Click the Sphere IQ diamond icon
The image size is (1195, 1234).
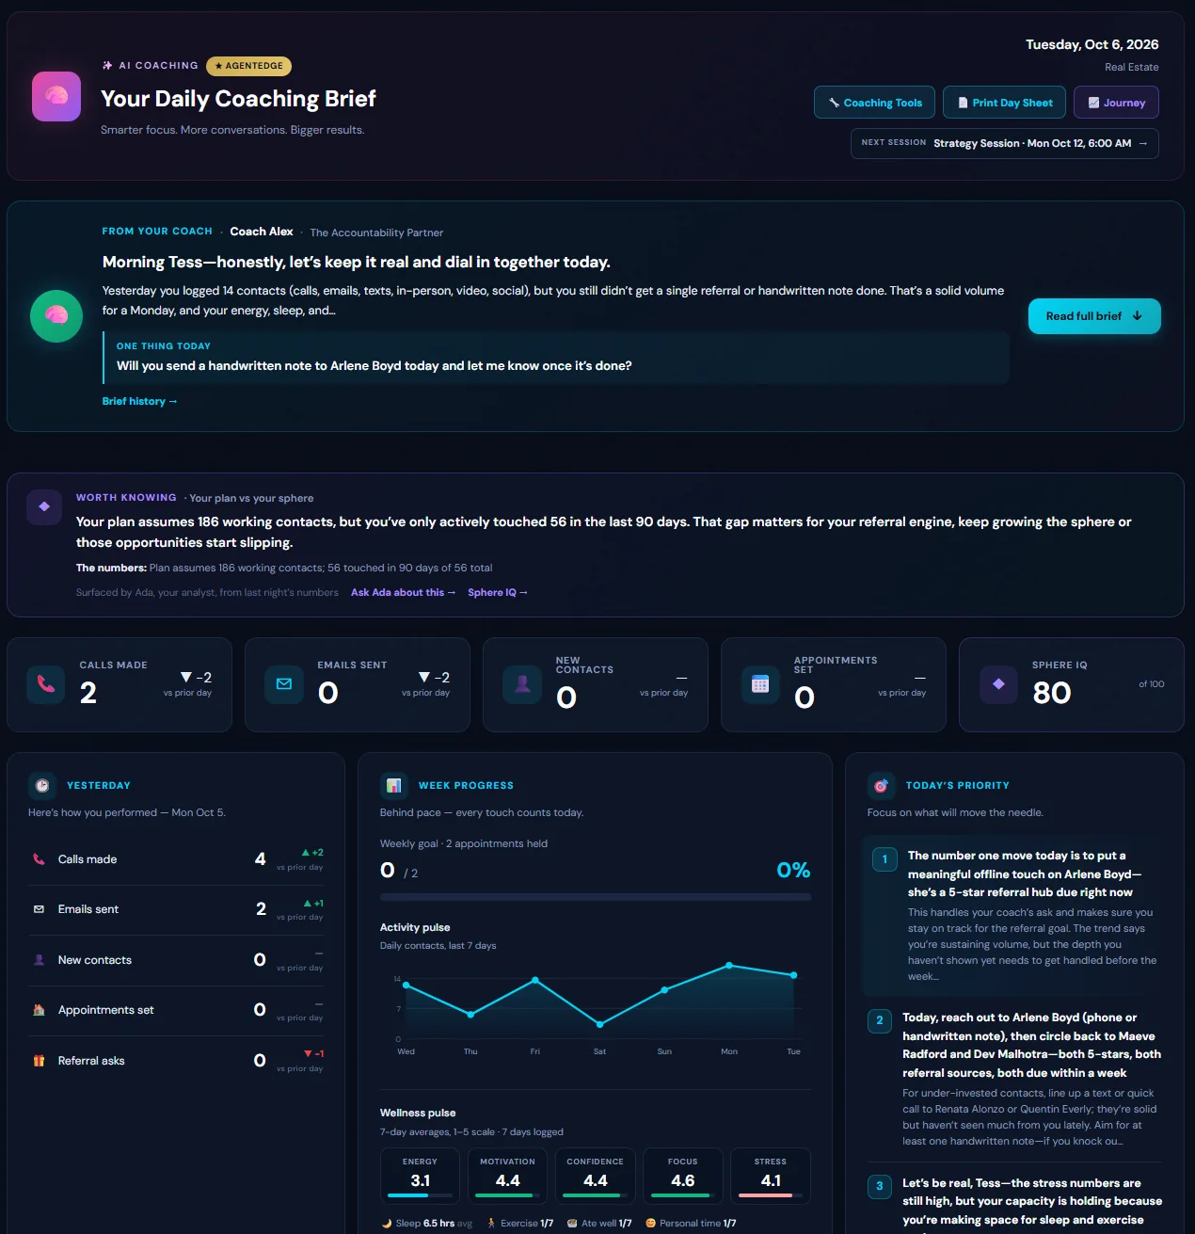pyautogui.click(x=998, y=684)
